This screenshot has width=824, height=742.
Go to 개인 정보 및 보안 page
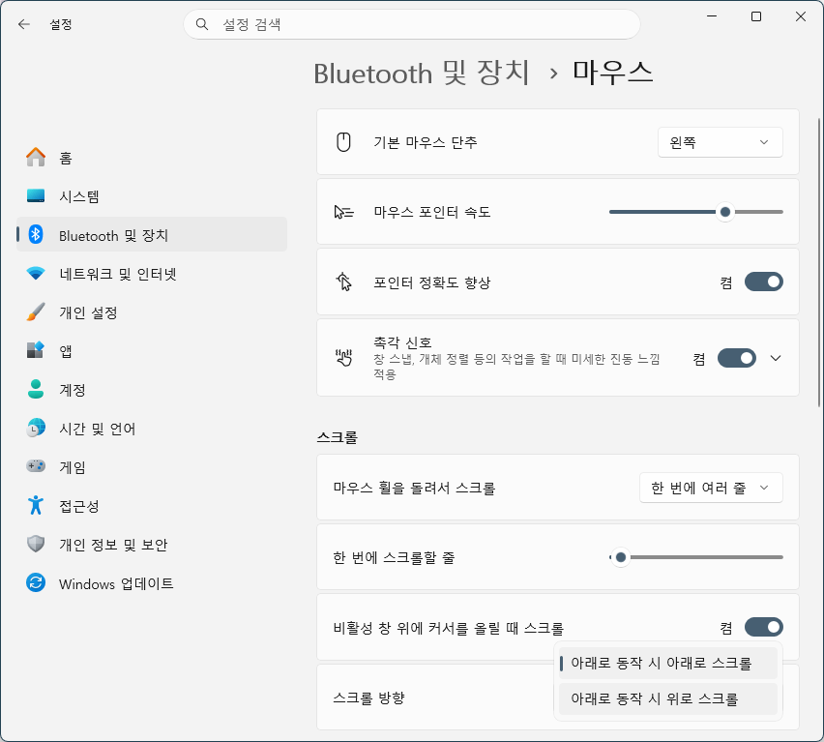152,544
